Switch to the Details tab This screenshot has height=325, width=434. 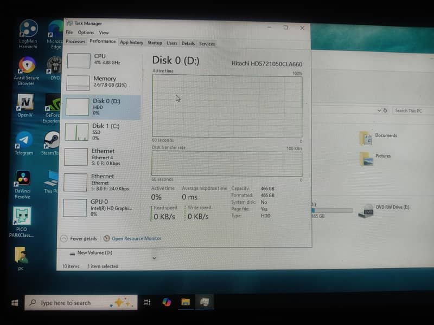point(188,43)
